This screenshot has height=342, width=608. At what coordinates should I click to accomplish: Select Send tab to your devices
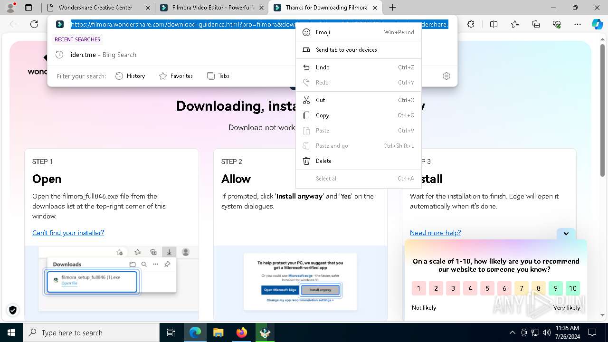coord(358,50)
